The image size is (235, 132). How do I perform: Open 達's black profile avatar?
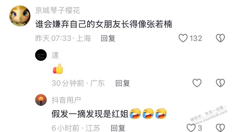(41, 55)
